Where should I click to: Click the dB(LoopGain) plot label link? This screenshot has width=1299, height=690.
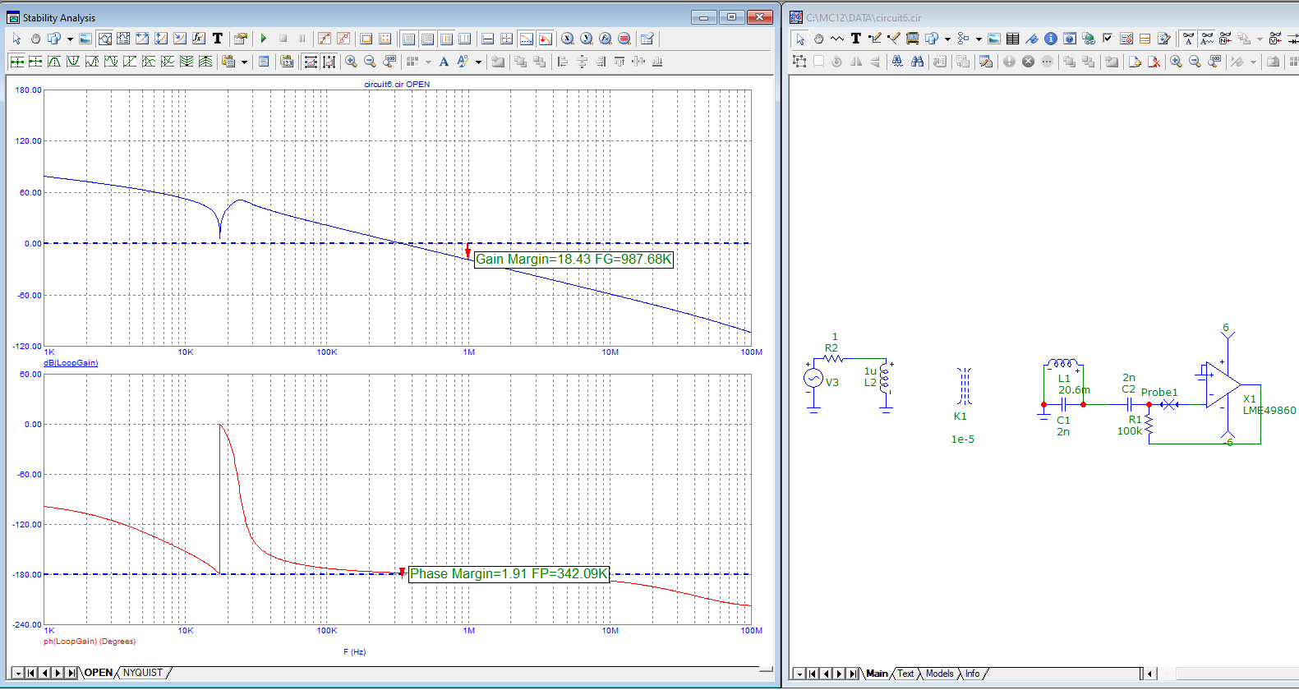tap(71, 363)
